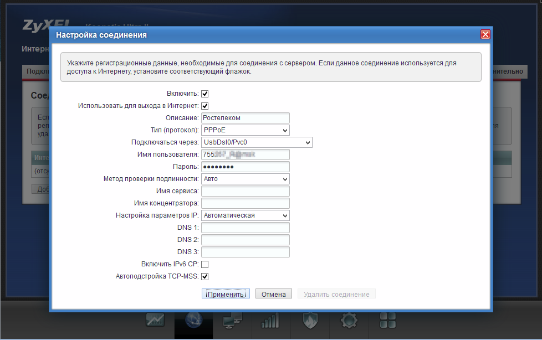This screenshot has width=542, height=340.
Task: Open the applications grid icon
Action: (387, 320)
